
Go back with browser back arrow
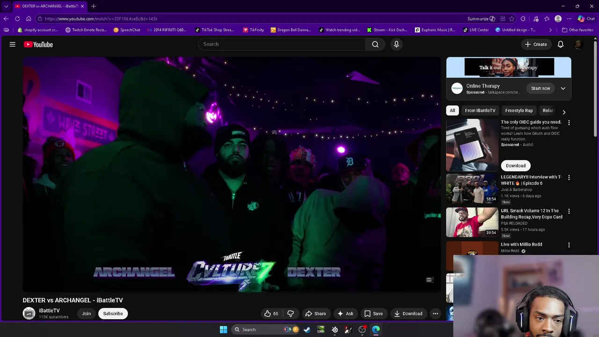click(6, 19)
